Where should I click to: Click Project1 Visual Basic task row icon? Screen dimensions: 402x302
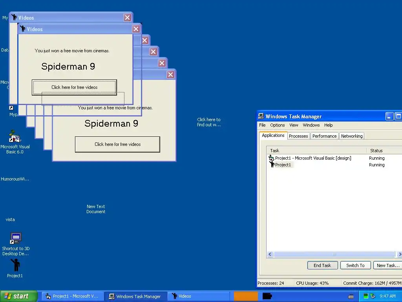pos(271,158)
